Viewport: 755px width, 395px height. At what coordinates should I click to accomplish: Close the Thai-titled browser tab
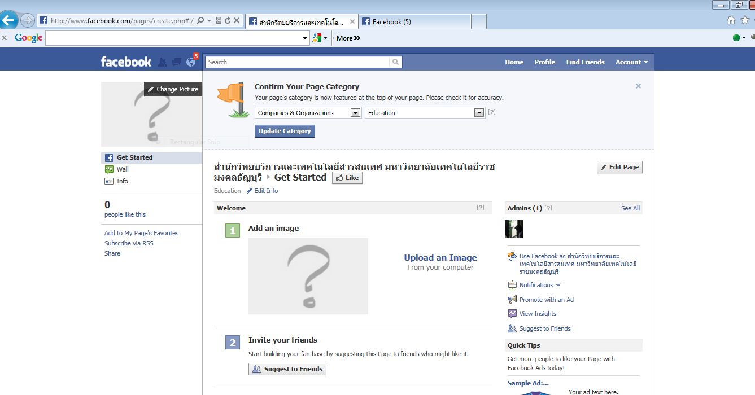(x=352, y=21)
